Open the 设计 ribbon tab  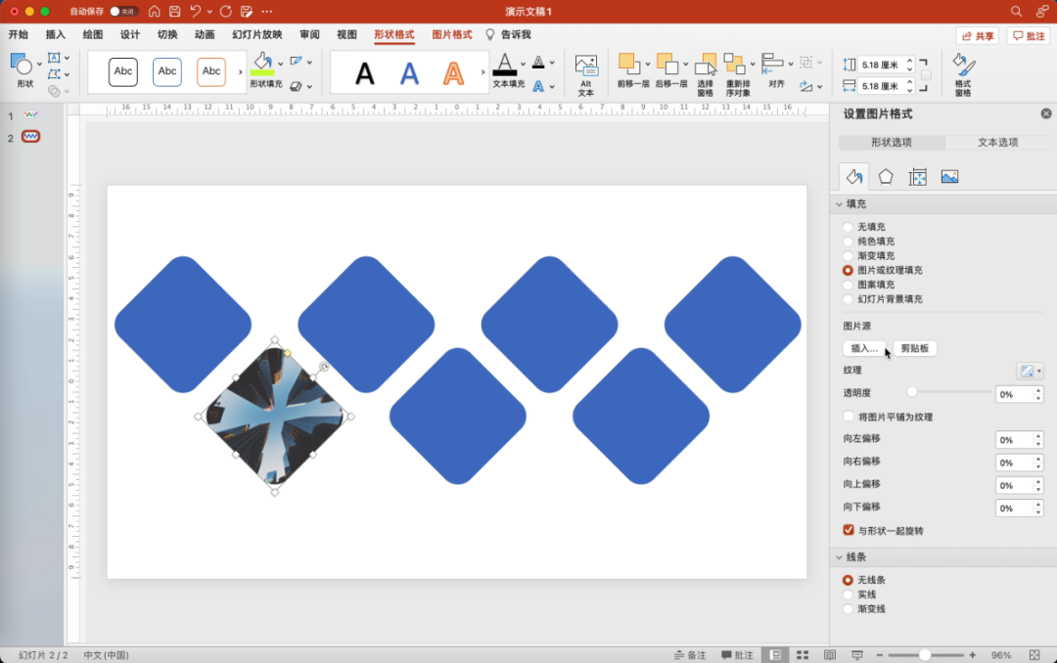pyautogui.click(x=130, y=34)
